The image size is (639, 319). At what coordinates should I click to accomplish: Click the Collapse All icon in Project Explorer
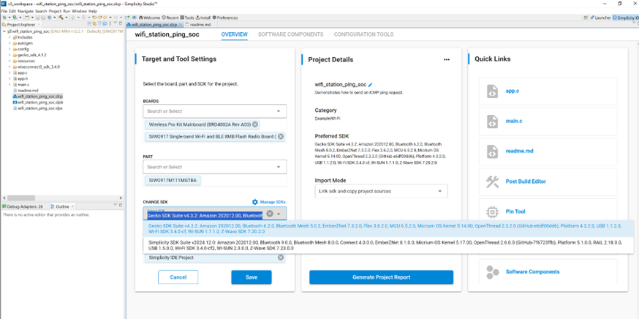(x=90, y=24)
